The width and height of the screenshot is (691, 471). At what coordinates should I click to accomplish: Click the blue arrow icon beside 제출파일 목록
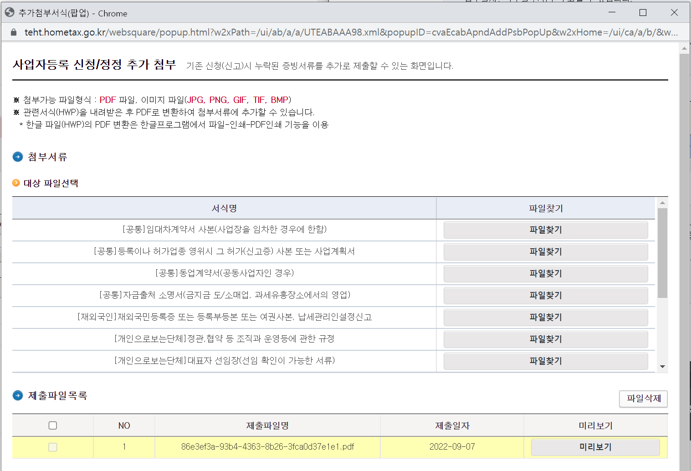pos(18,395)
